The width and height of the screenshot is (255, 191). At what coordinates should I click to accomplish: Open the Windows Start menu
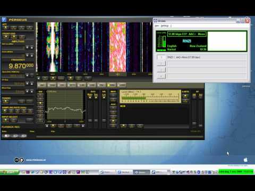tap(10, 172)
